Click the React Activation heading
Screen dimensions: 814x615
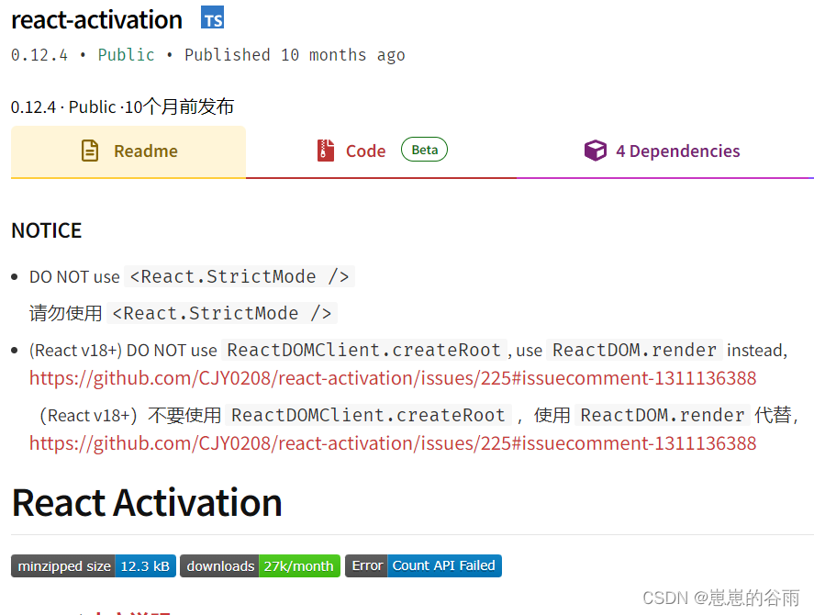(147, 502)
